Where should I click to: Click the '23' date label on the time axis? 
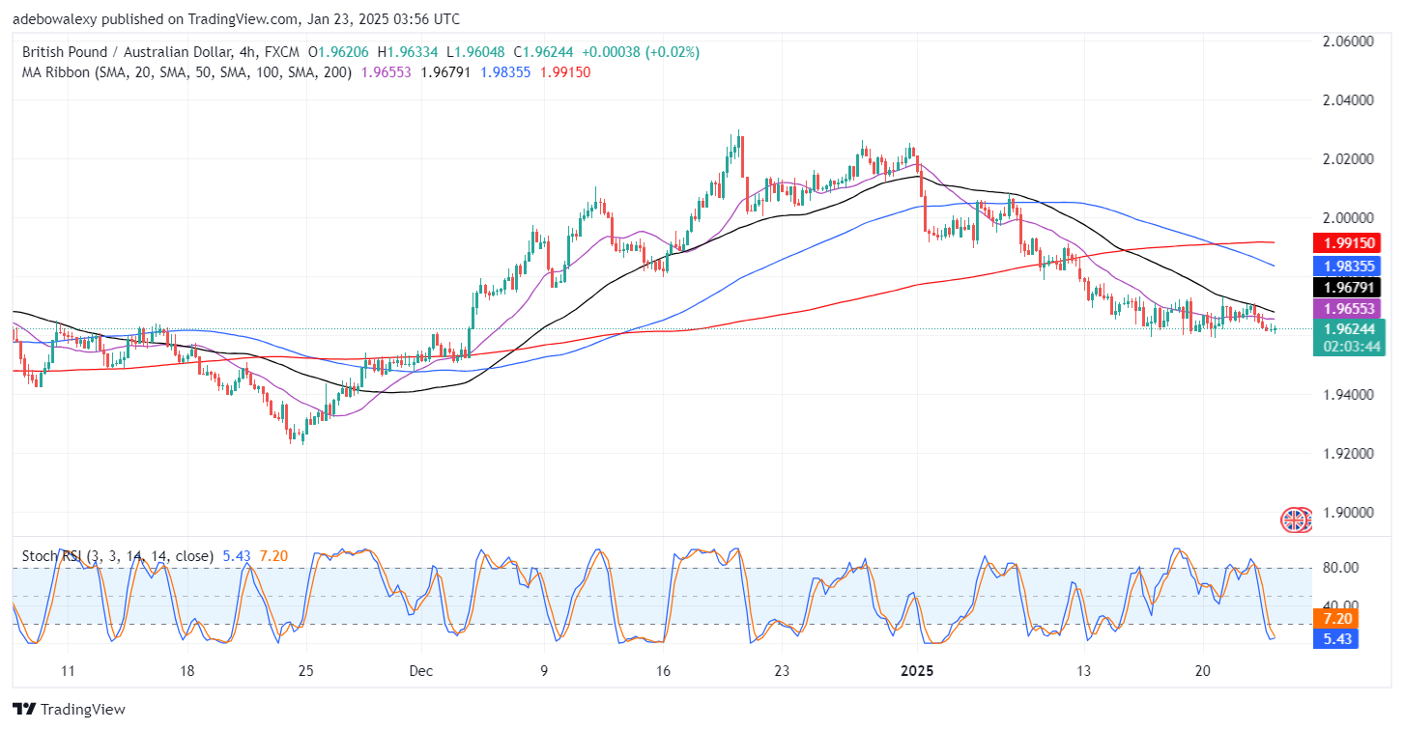pos(782,671)
